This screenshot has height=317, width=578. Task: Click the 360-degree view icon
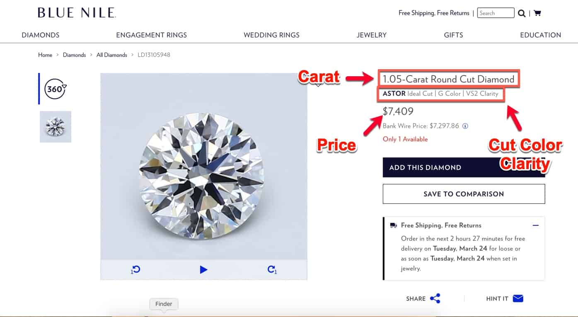[x=55, y=89]
